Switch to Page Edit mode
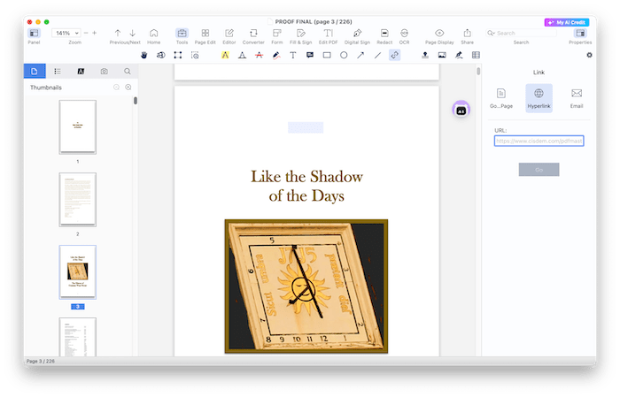 pos(205,33)
